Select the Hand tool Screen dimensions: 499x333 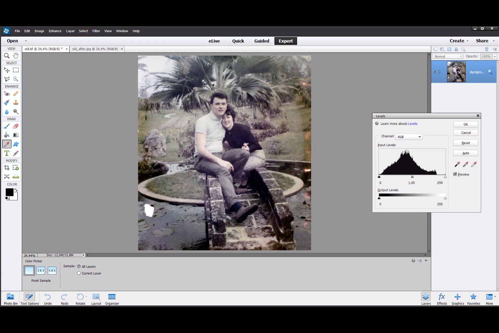point(16,56)
